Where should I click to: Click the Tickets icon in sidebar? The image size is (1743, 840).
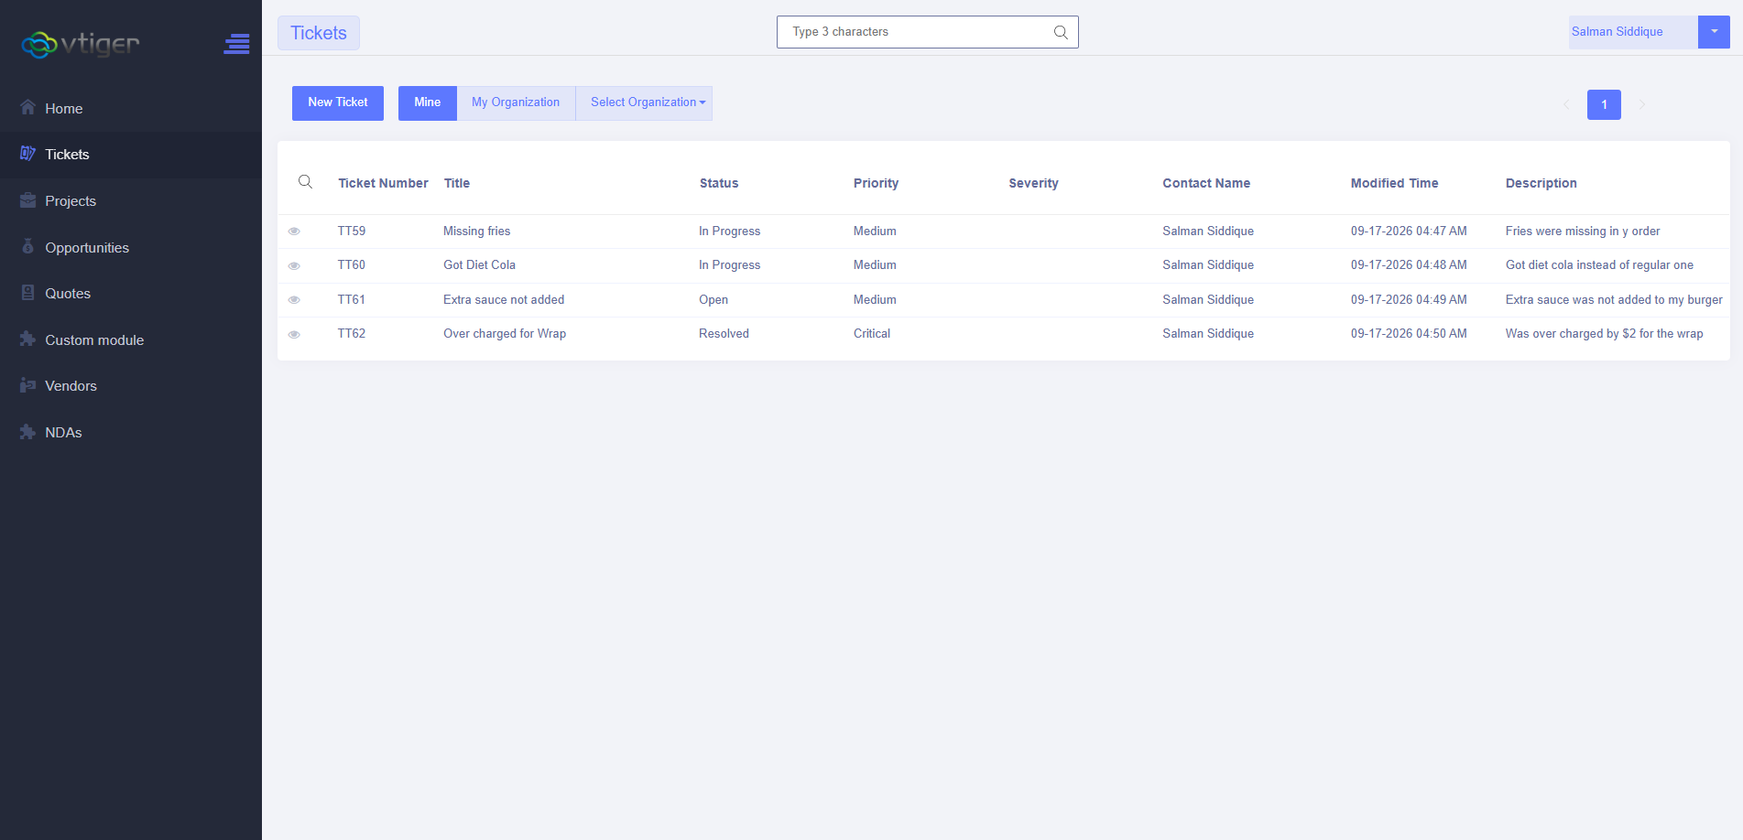click(27, 153)
